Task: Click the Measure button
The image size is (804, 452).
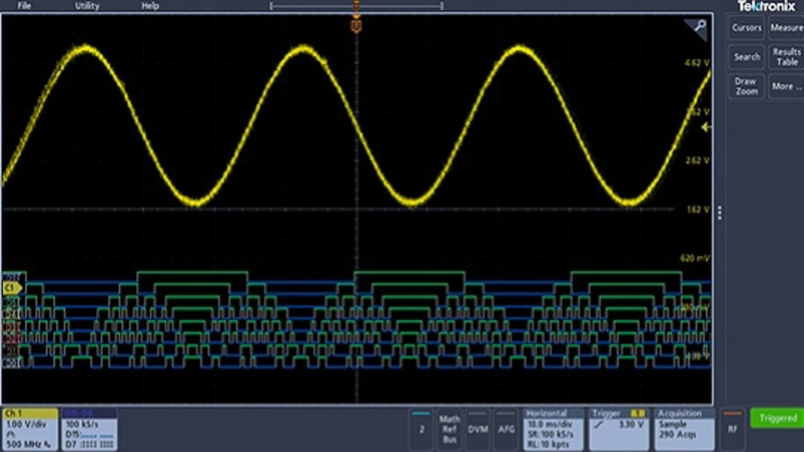Action: coord(786,28)
